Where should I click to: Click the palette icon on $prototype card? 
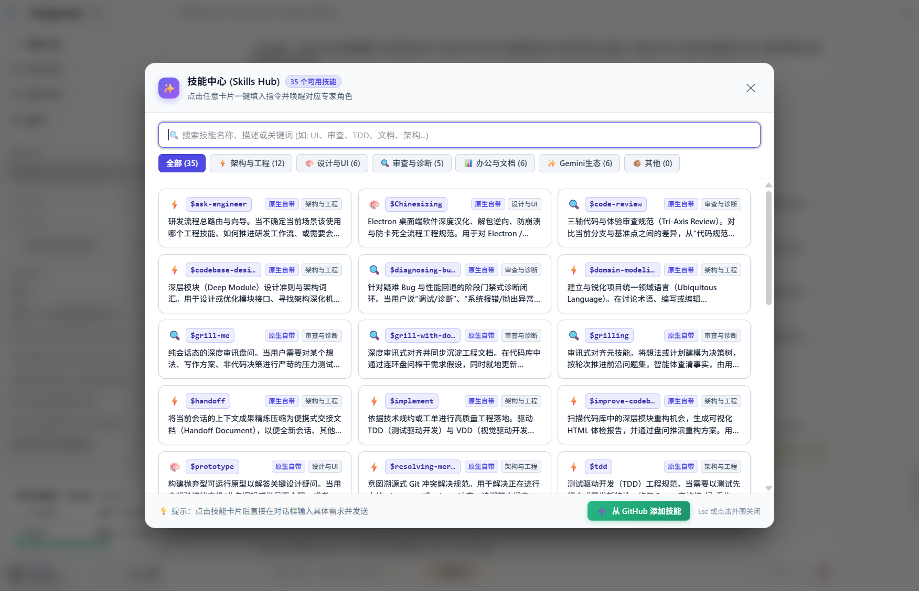tap(175, 466)
